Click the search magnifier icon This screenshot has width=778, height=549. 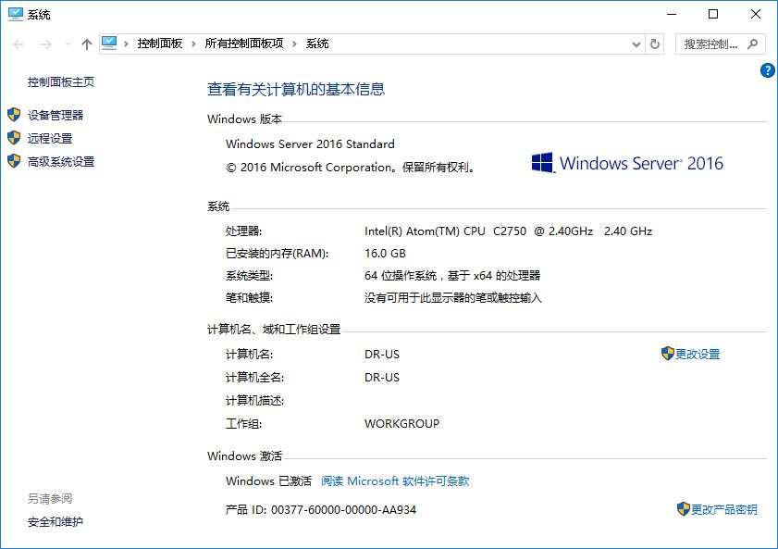753,44
